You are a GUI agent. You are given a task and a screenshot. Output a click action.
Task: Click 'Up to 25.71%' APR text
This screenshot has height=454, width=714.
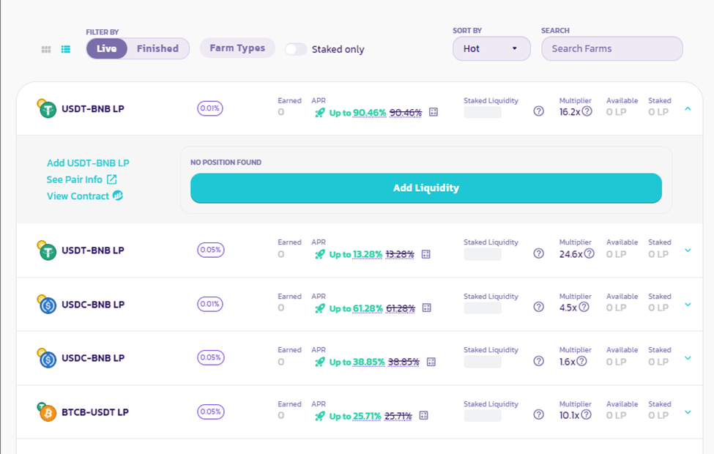click(x=355, y=416)
